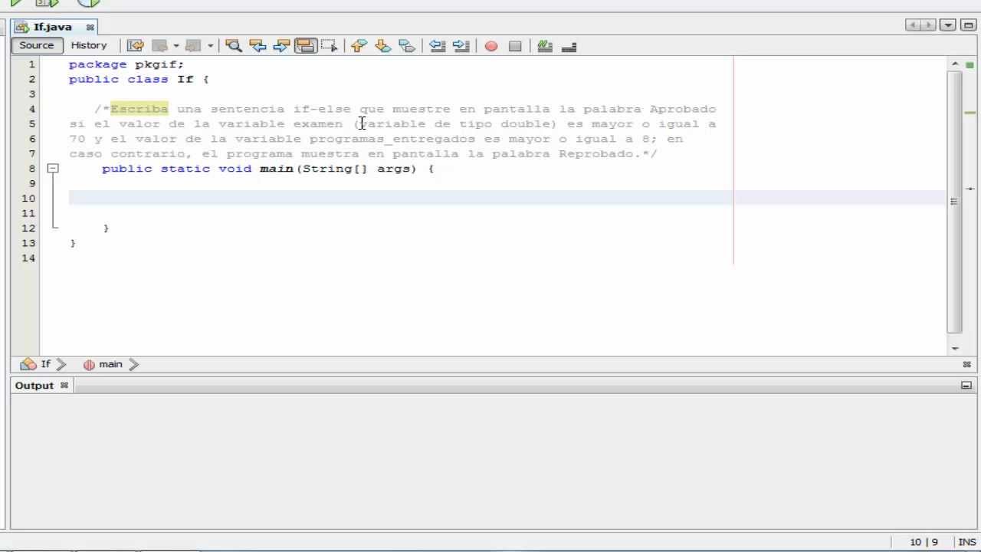This screenshot has height=552, width=981.
Task: Open the Back history dropdown arrow
Action: coord(176,46)
